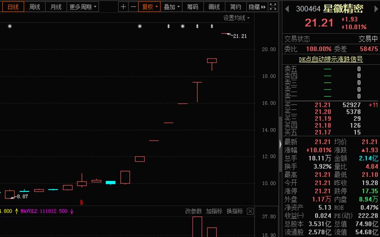This screenshot has width=380, height=237.
Task: Click the 量比 value 4.84
Action: 372,167
